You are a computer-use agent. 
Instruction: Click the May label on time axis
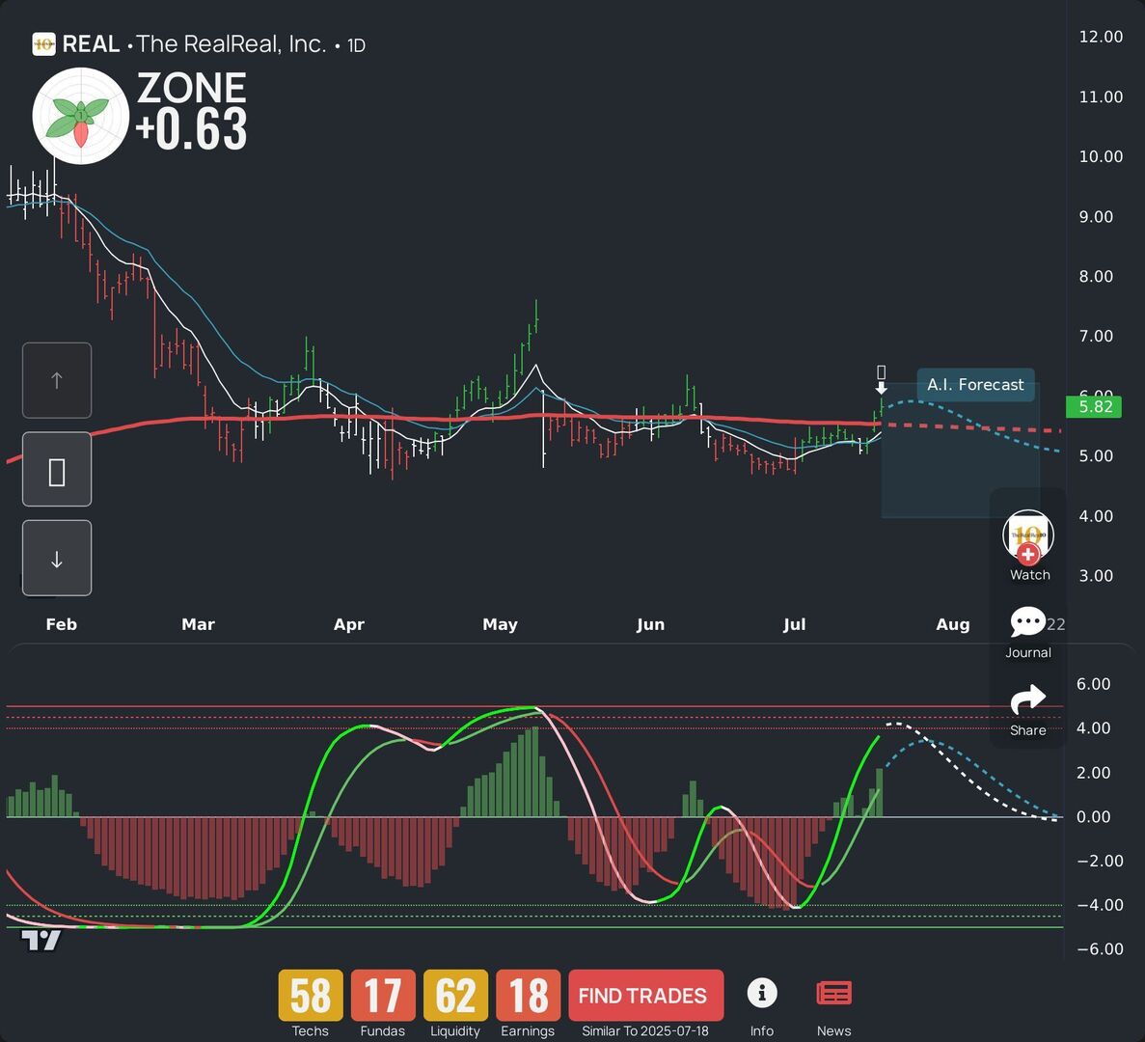click(501, 624)
